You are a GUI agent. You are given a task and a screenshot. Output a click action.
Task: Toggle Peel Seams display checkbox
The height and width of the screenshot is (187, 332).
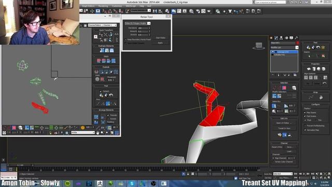pyautogui.click(x=305, y=116)
